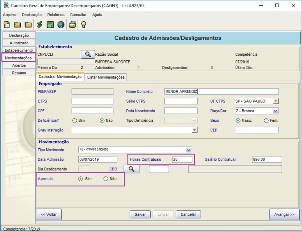Image resolution: width=302 pixels, height=232 pixels.
Task: Click the Avançar >> button
Action: [284, 215]
